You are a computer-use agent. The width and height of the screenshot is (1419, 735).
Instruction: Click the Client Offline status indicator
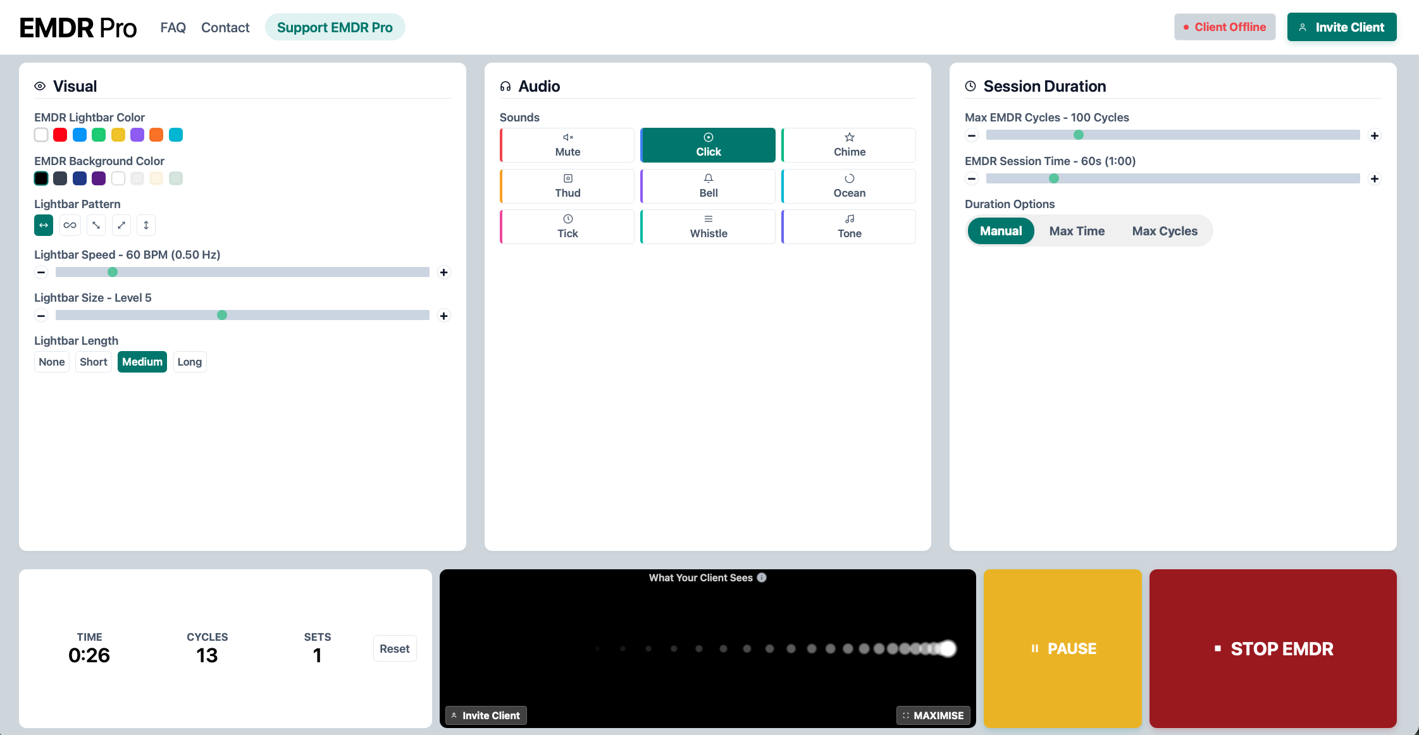point(1225,27)
